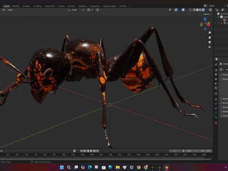Open Global transform orientation dropdown

coord(74,10)
